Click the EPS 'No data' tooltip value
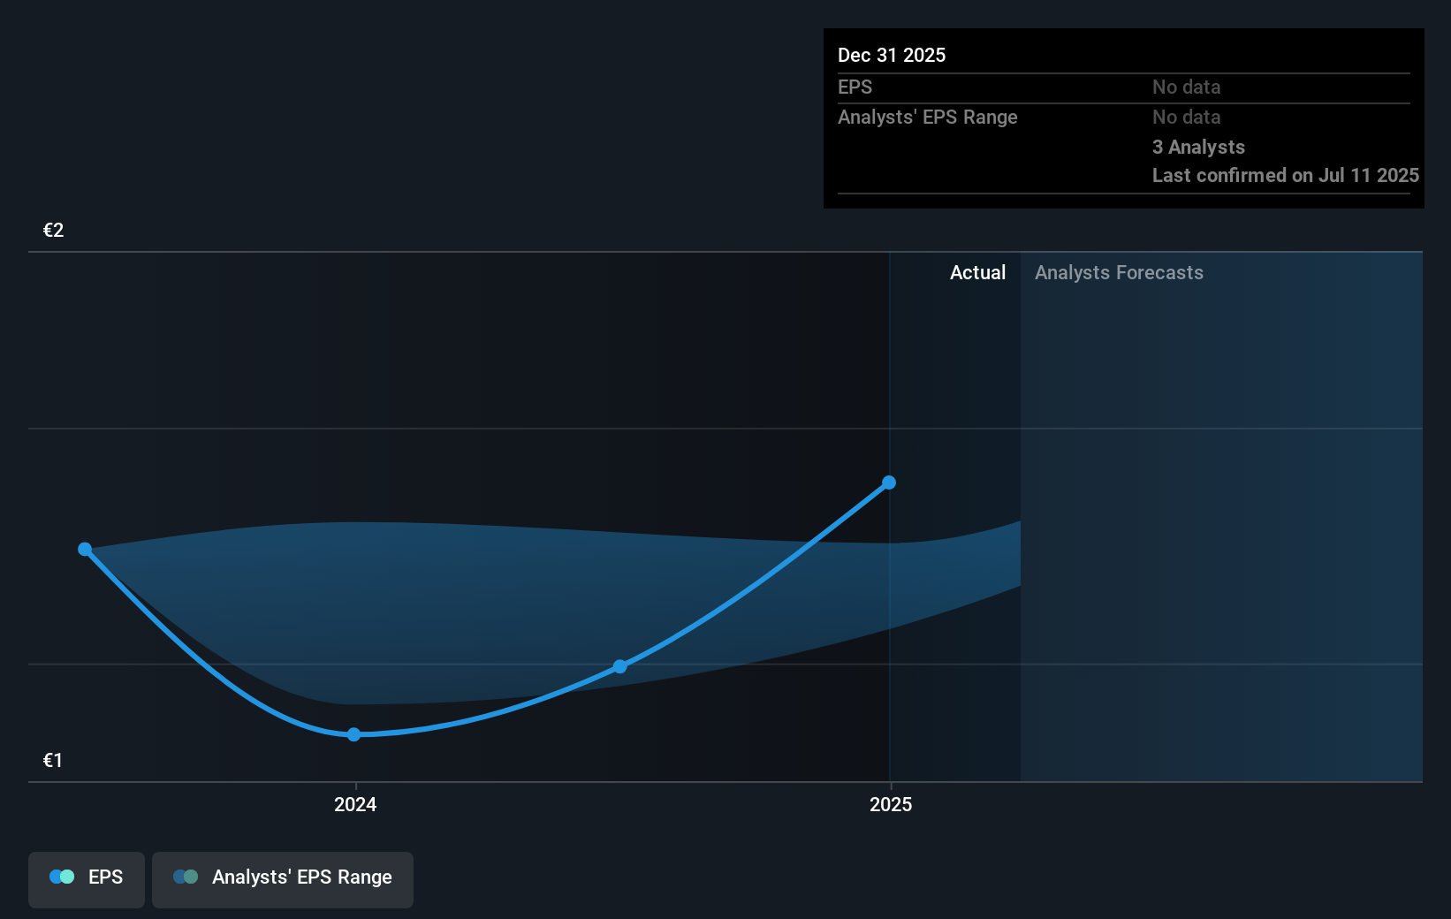The image size is (1451, 919). [x=1186, y=87]
